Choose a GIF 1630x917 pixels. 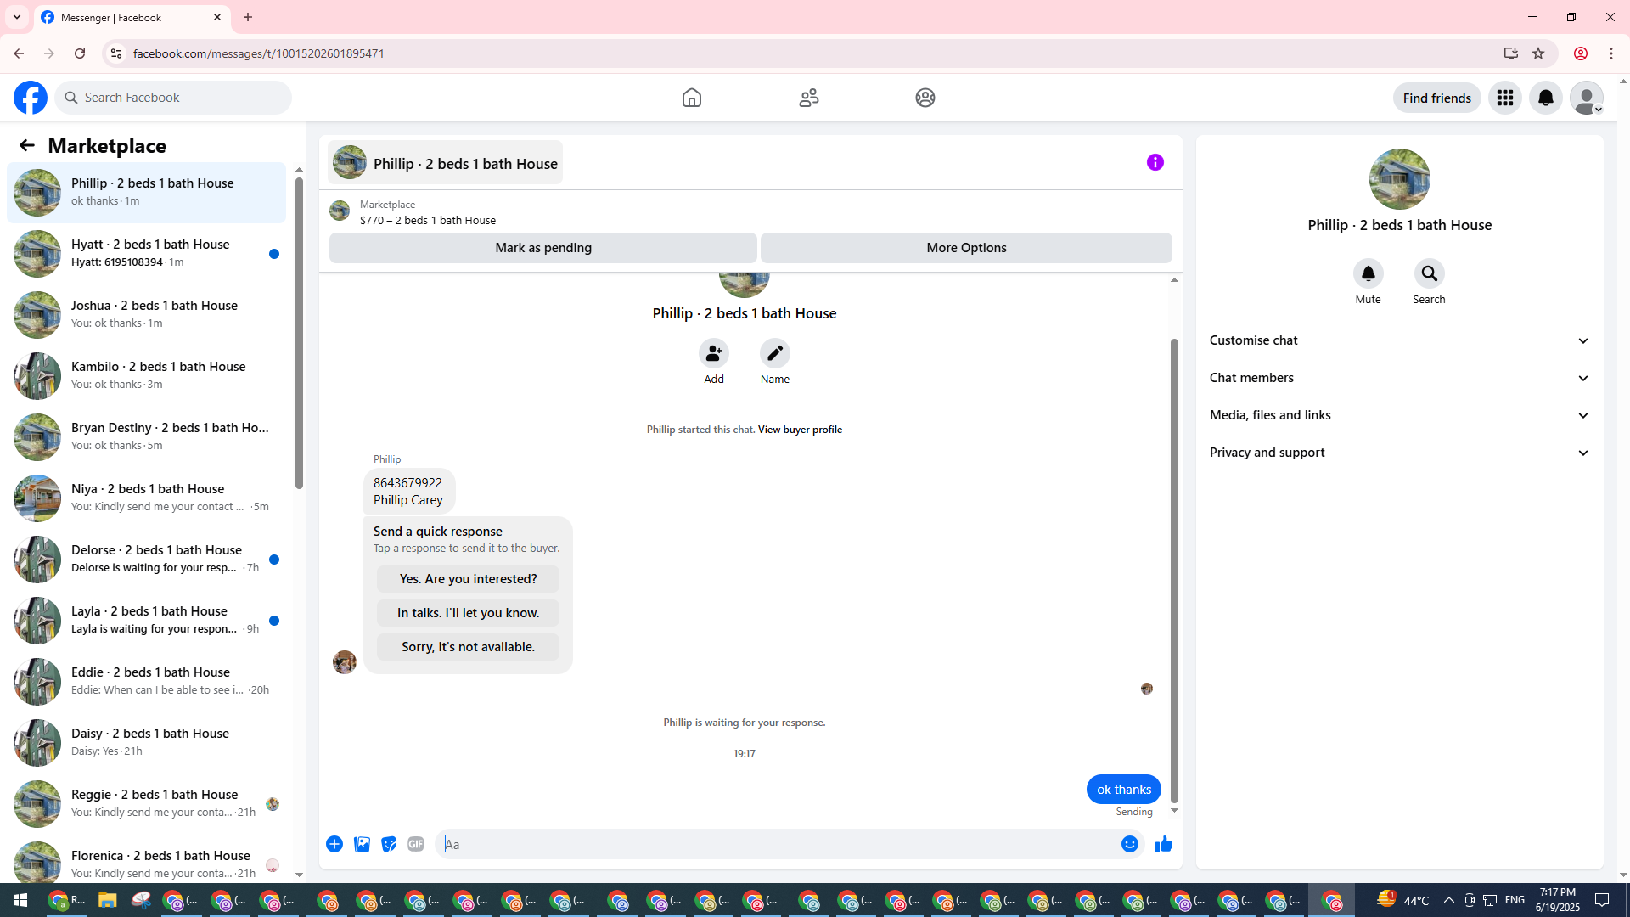click(416, 844)
